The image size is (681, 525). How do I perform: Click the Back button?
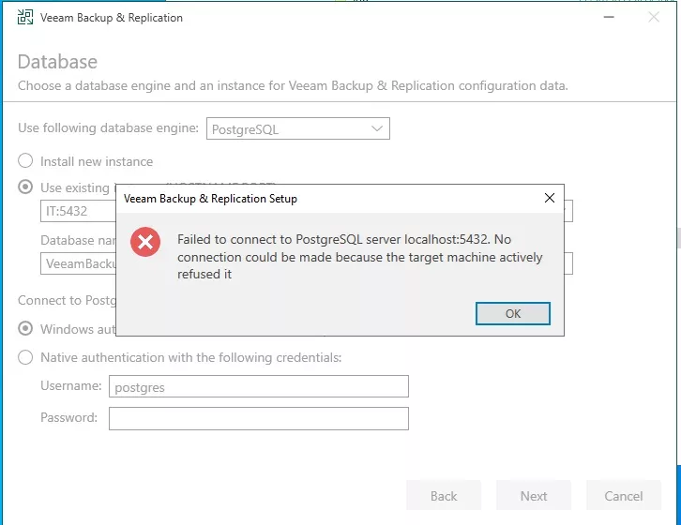[444, 496]
